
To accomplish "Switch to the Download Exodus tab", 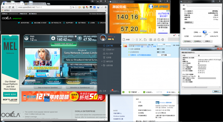I will tap(35, 4).
